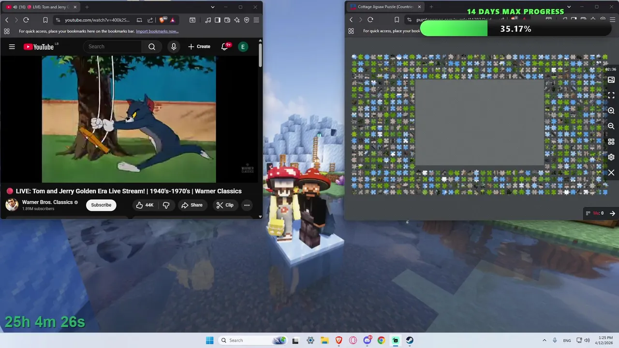Open YouTube notifications bell

(x=225, y=46)
